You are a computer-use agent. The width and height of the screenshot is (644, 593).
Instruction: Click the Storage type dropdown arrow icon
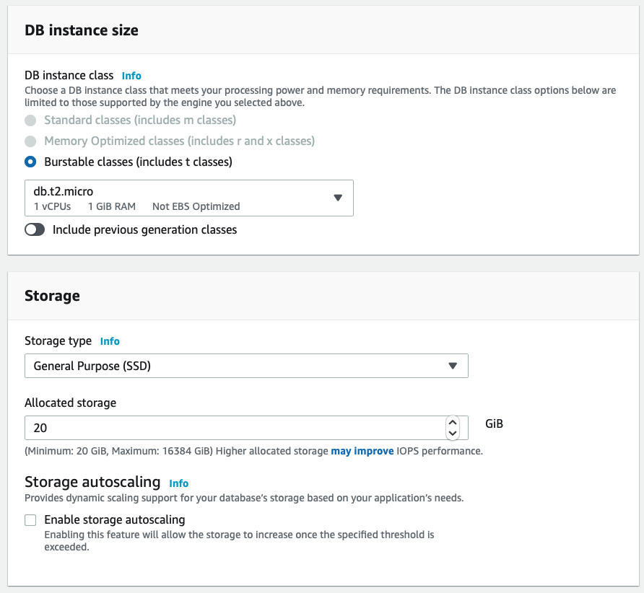pos(453,366)
